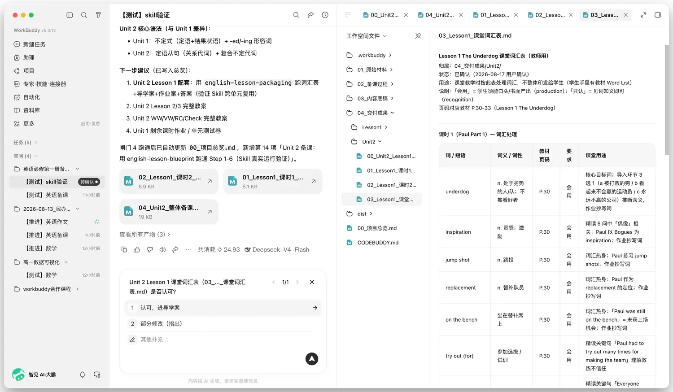Play the reply aloud with speaker icon
This screenshot has height=392, width=673.
pyautogui.click(x=162, y=249)
